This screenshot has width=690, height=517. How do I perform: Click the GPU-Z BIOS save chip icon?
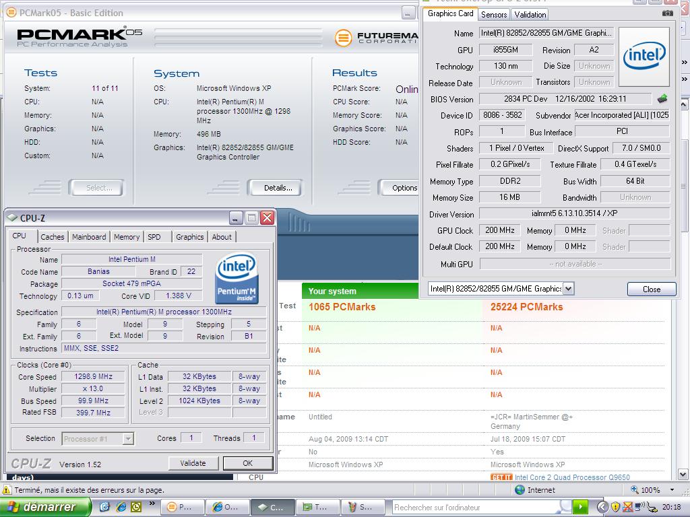coord(662,98)
